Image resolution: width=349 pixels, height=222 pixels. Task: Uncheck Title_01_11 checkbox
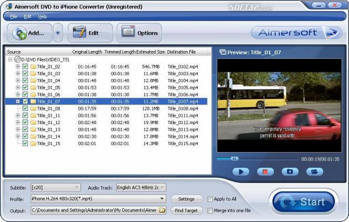25,115
